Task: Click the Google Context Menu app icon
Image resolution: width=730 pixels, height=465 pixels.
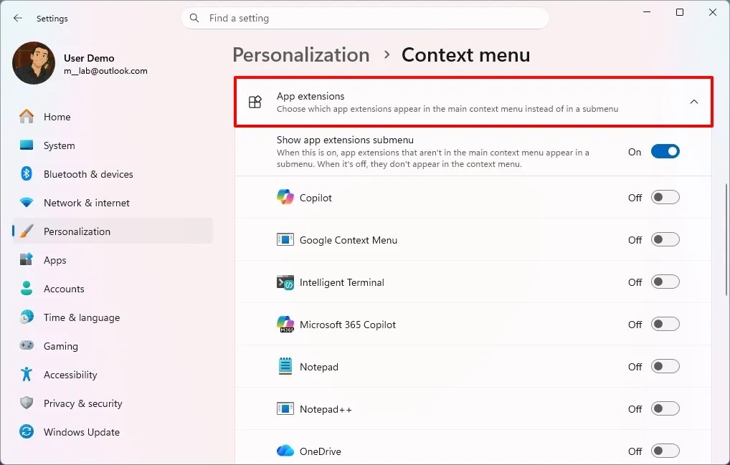Action: 285,239
